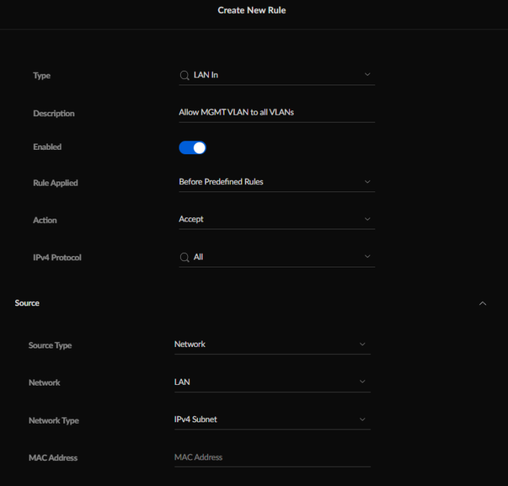Click the search icon in the Type field
This screenshot has width=508, height=486.
(184, 75)
